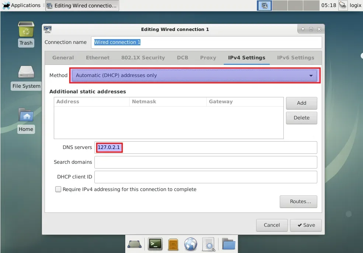
Task: Open the Application Finder magnifier icon
Action: pos(209,244)
